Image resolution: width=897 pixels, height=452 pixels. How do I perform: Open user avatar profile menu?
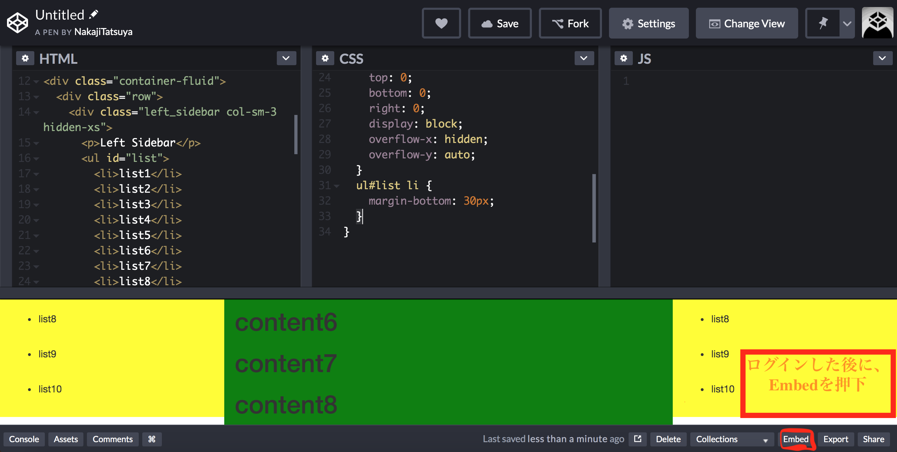pyautogui.click(x=877, y=23)
